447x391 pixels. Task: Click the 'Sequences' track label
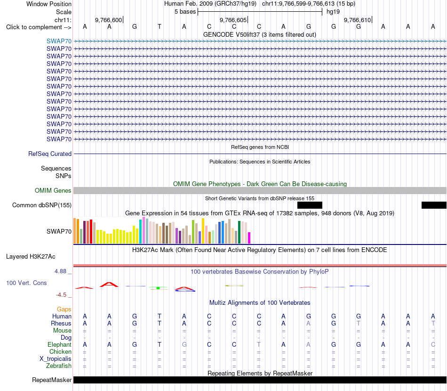click(x=56, y=168)
